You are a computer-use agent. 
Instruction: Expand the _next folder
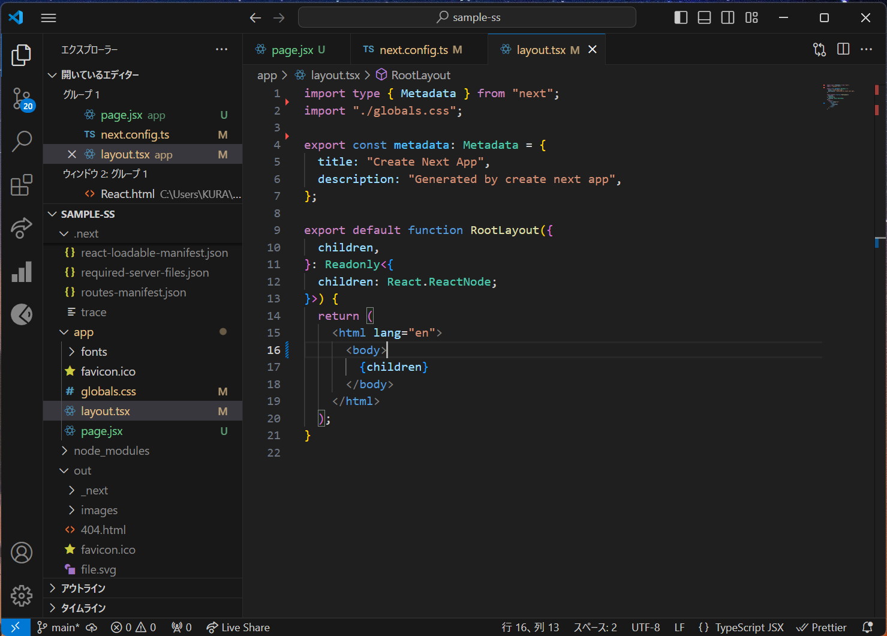tap(143, 490)
